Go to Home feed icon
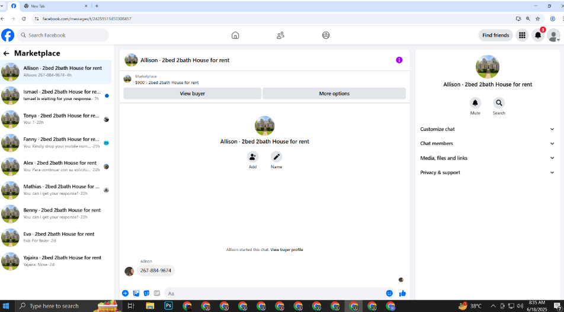 [235, 36]
